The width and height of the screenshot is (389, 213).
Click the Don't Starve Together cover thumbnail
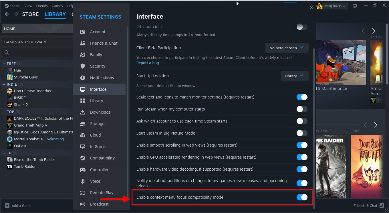point(368,167)
